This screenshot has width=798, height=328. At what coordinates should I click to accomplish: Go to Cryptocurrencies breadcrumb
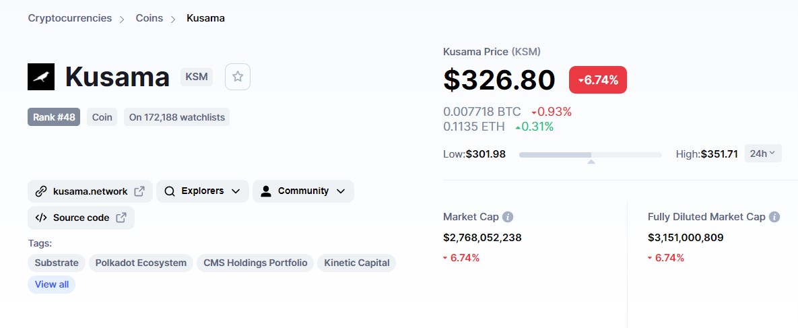pyautogui.click(x=70, y=18)
